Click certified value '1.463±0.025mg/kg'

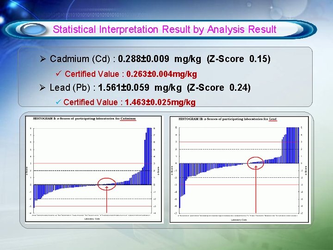point(160,102)
